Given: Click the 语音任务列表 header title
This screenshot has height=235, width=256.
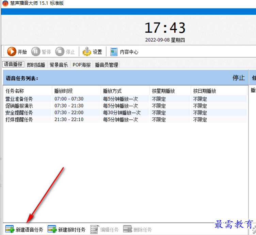Looking at the screenshot, I should pos(22,78).
